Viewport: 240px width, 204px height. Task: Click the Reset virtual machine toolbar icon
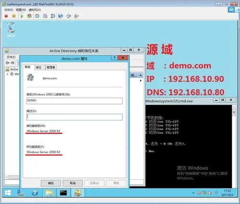pyautogui.click(x=29, y=16)
